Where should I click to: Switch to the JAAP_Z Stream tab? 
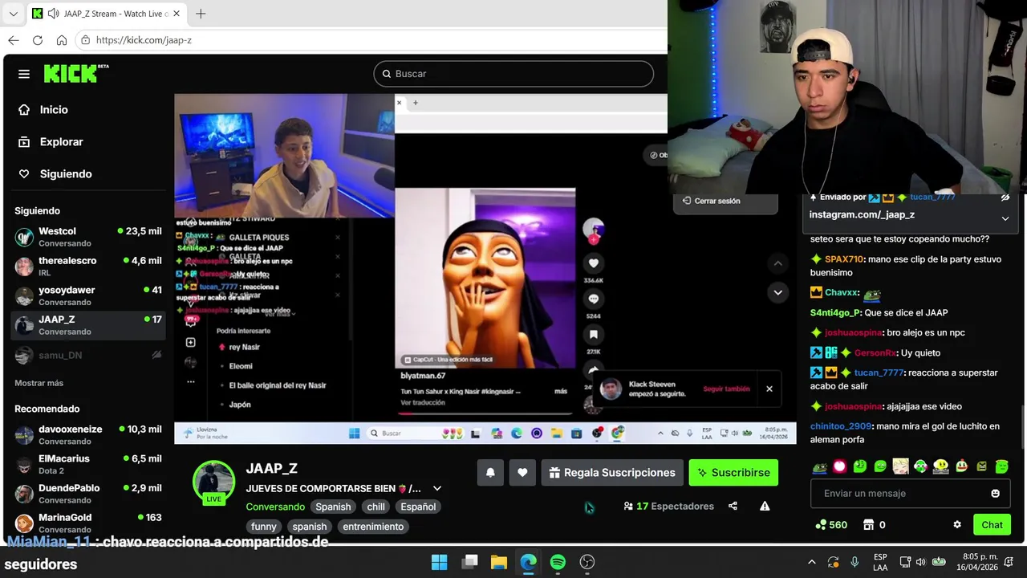point(107,14)
